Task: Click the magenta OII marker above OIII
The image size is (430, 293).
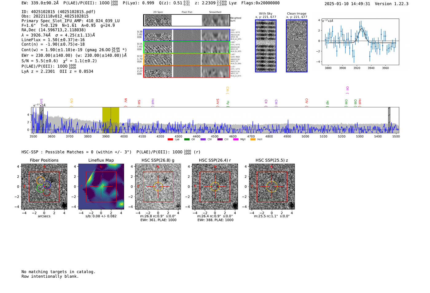Action: tap(347, 90)
